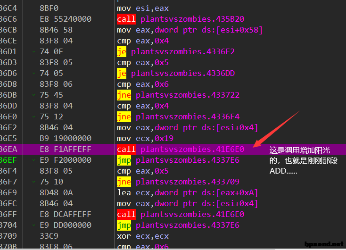Screen dimensions: 346x250
Task: Click the bytes 'E8 55240000' cell
Action: [66, 19]
